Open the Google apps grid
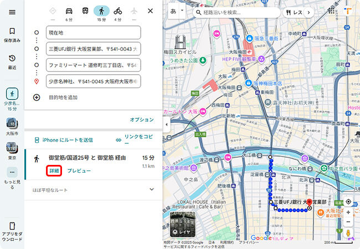 click(331, 11)
